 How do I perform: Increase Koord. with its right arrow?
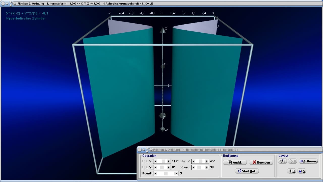click(176, 173)
